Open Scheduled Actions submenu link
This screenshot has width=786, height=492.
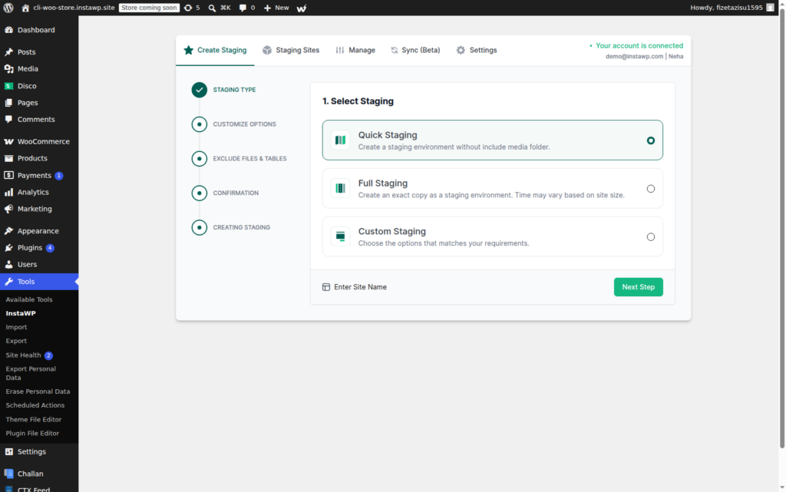tap(35, 405)
